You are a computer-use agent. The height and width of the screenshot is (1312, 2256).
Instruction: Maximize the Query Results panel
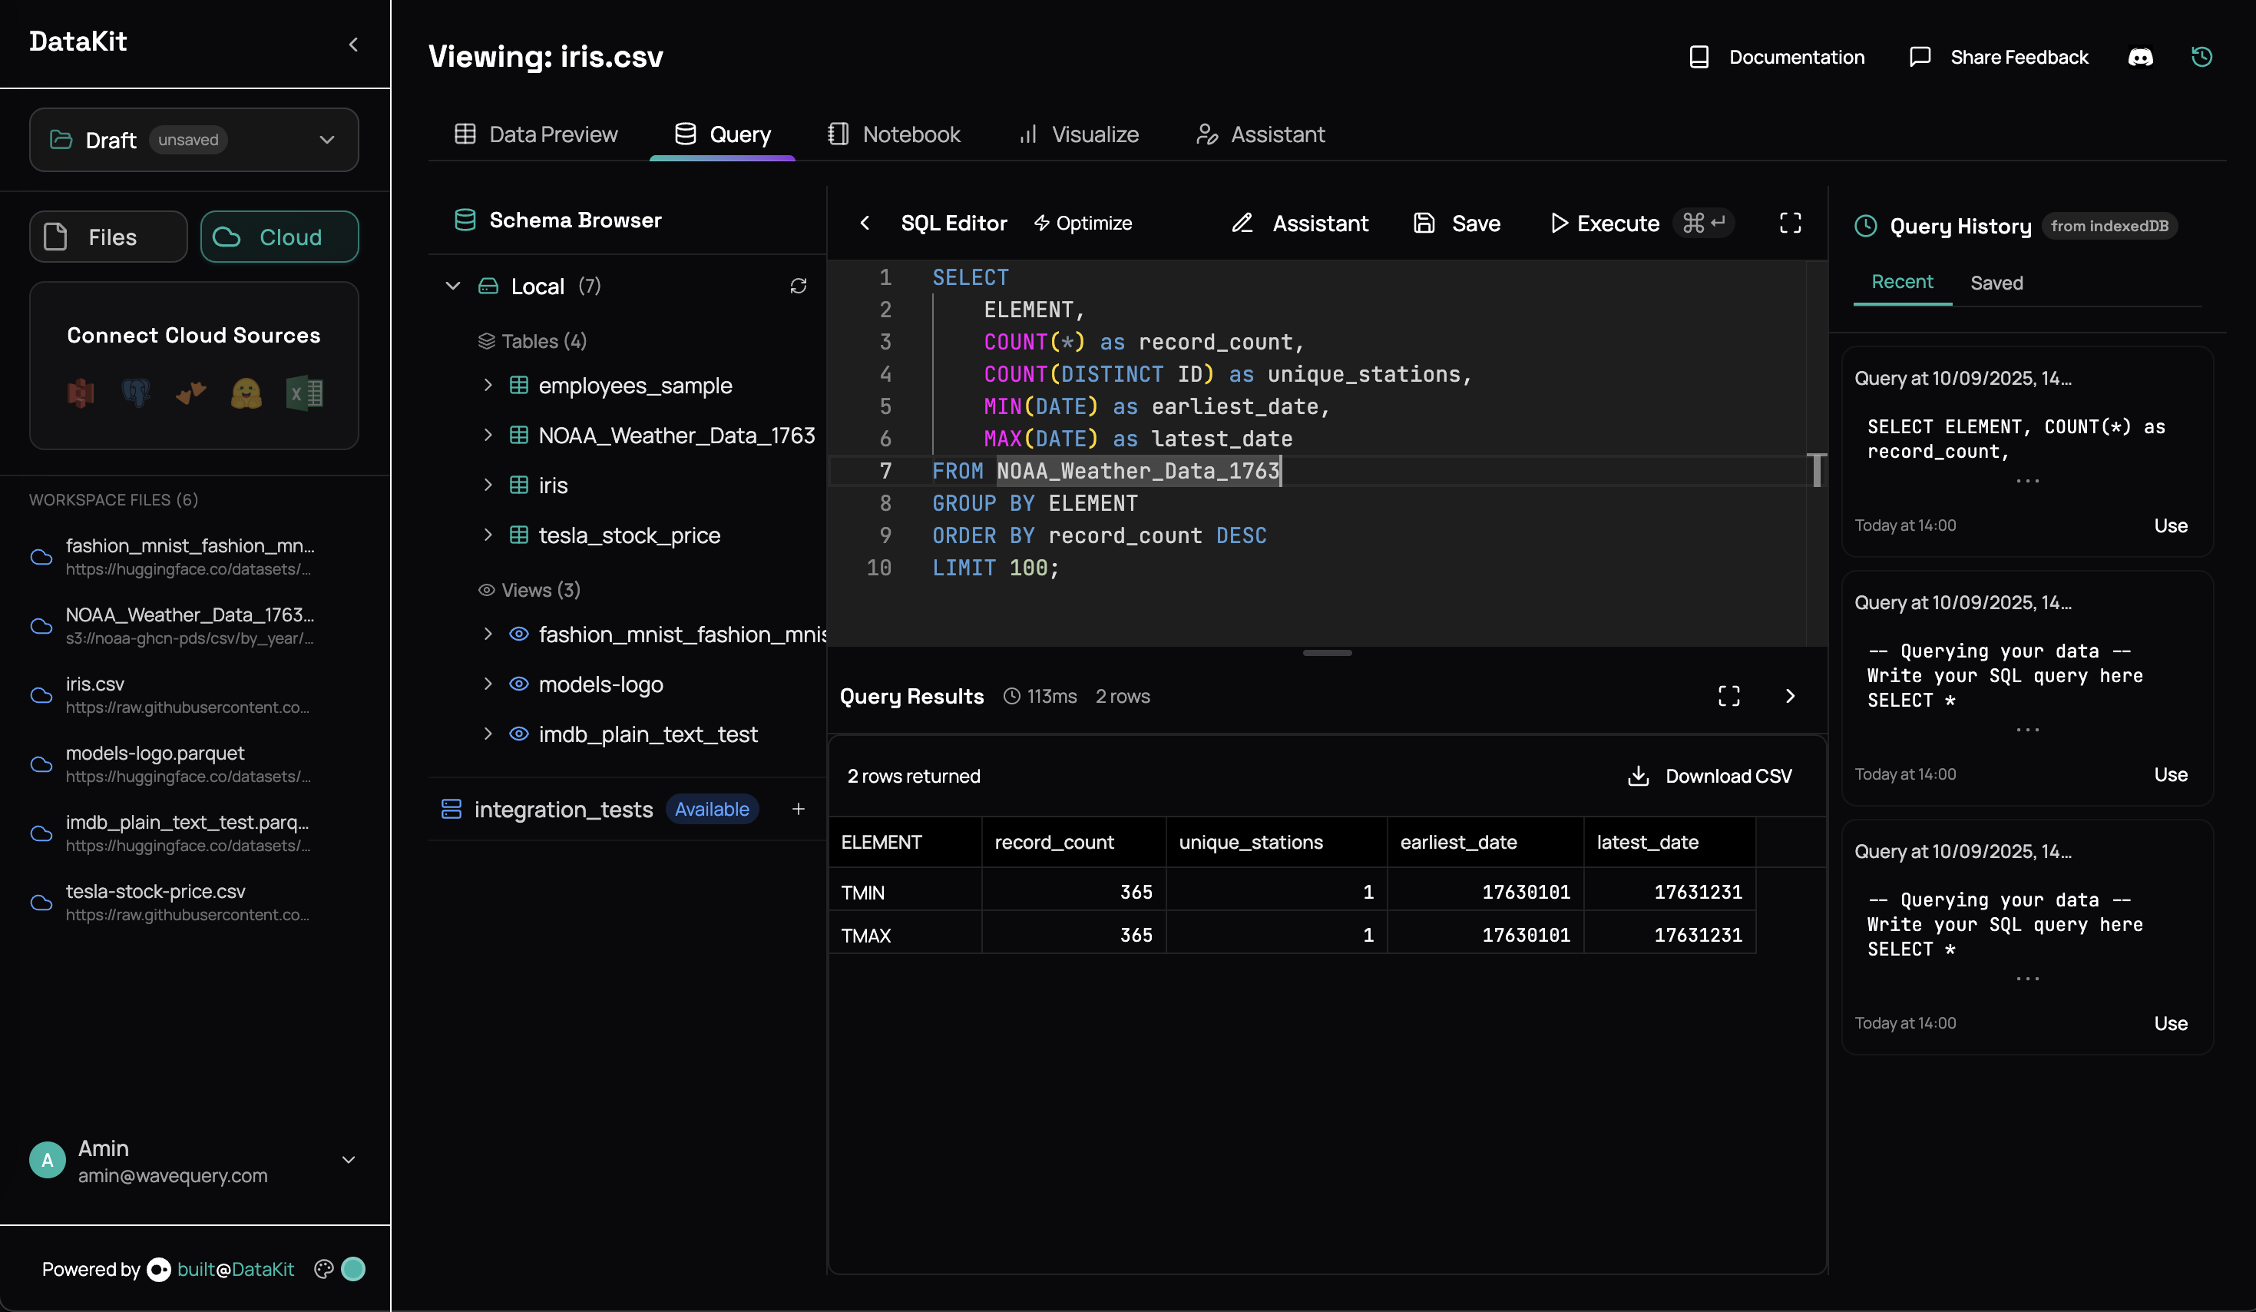point(1728,696)
